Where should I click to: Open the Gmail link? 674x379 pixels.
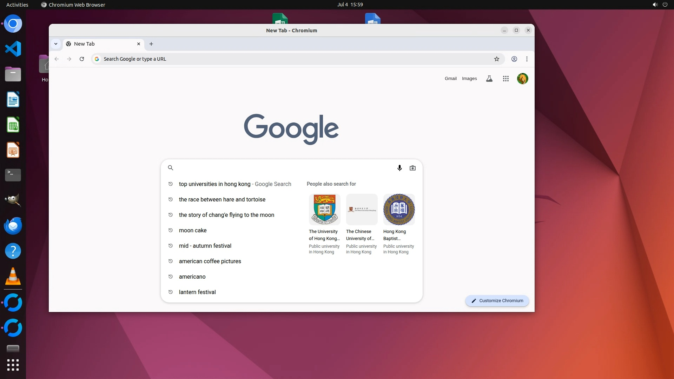450,79
